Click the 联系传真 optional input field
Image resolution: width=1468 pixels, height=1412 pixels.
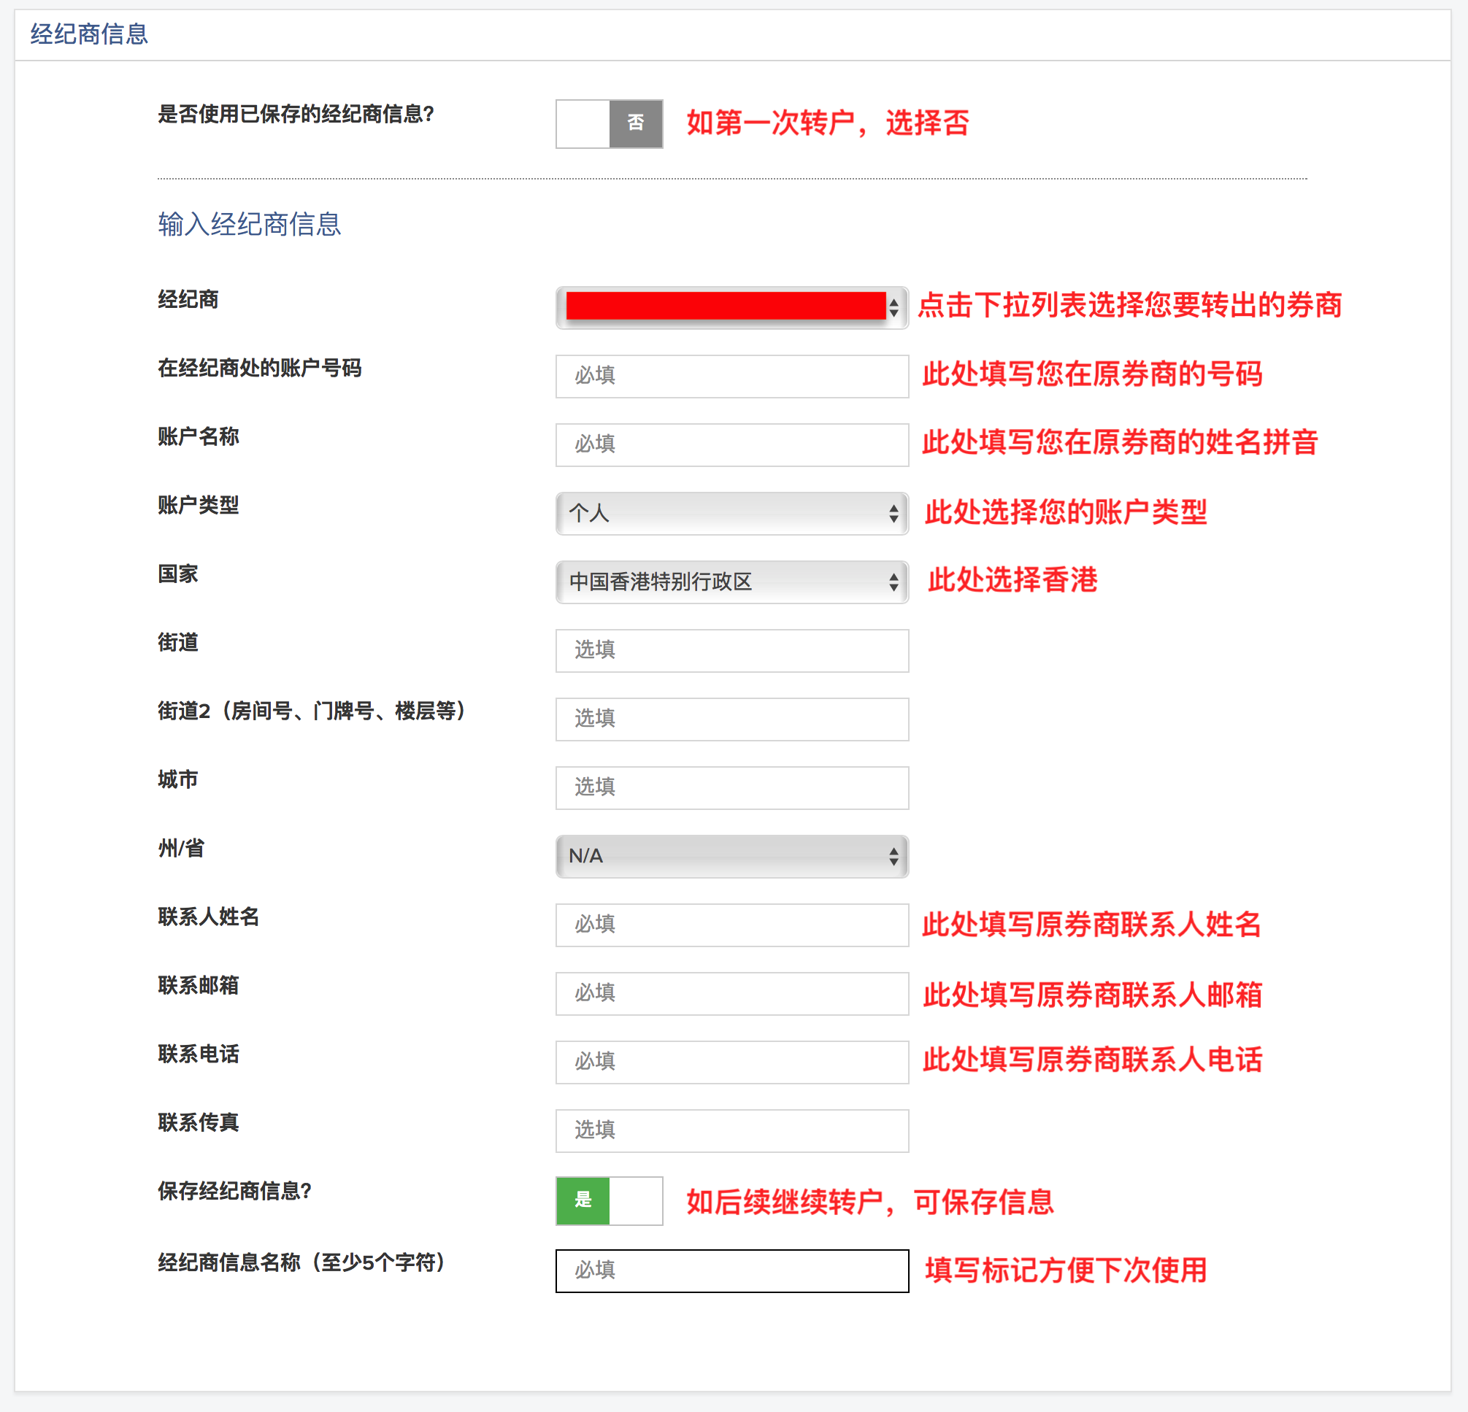point(731,1130)
